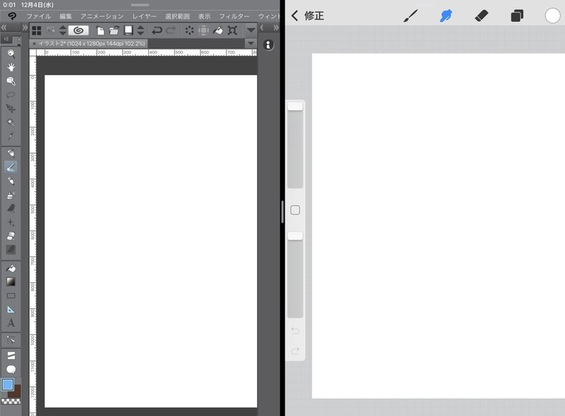Select the Fill bucket tool in toolbox
Image resolution: width=565 pixels, height=416 pixels.
click(11, 268)
